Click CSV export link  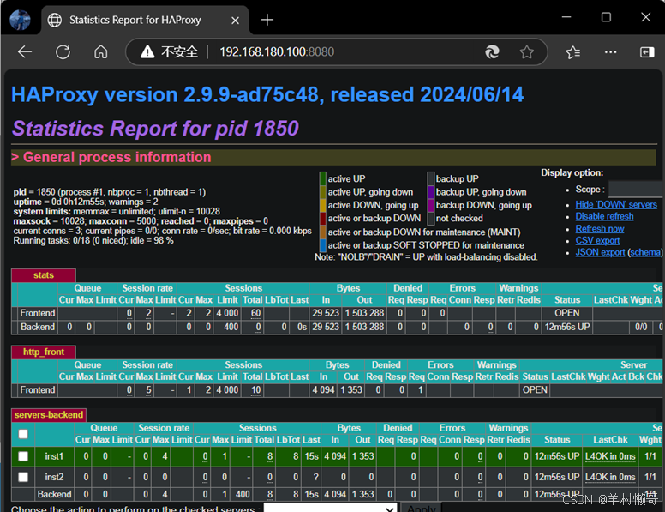click(597, 240)
